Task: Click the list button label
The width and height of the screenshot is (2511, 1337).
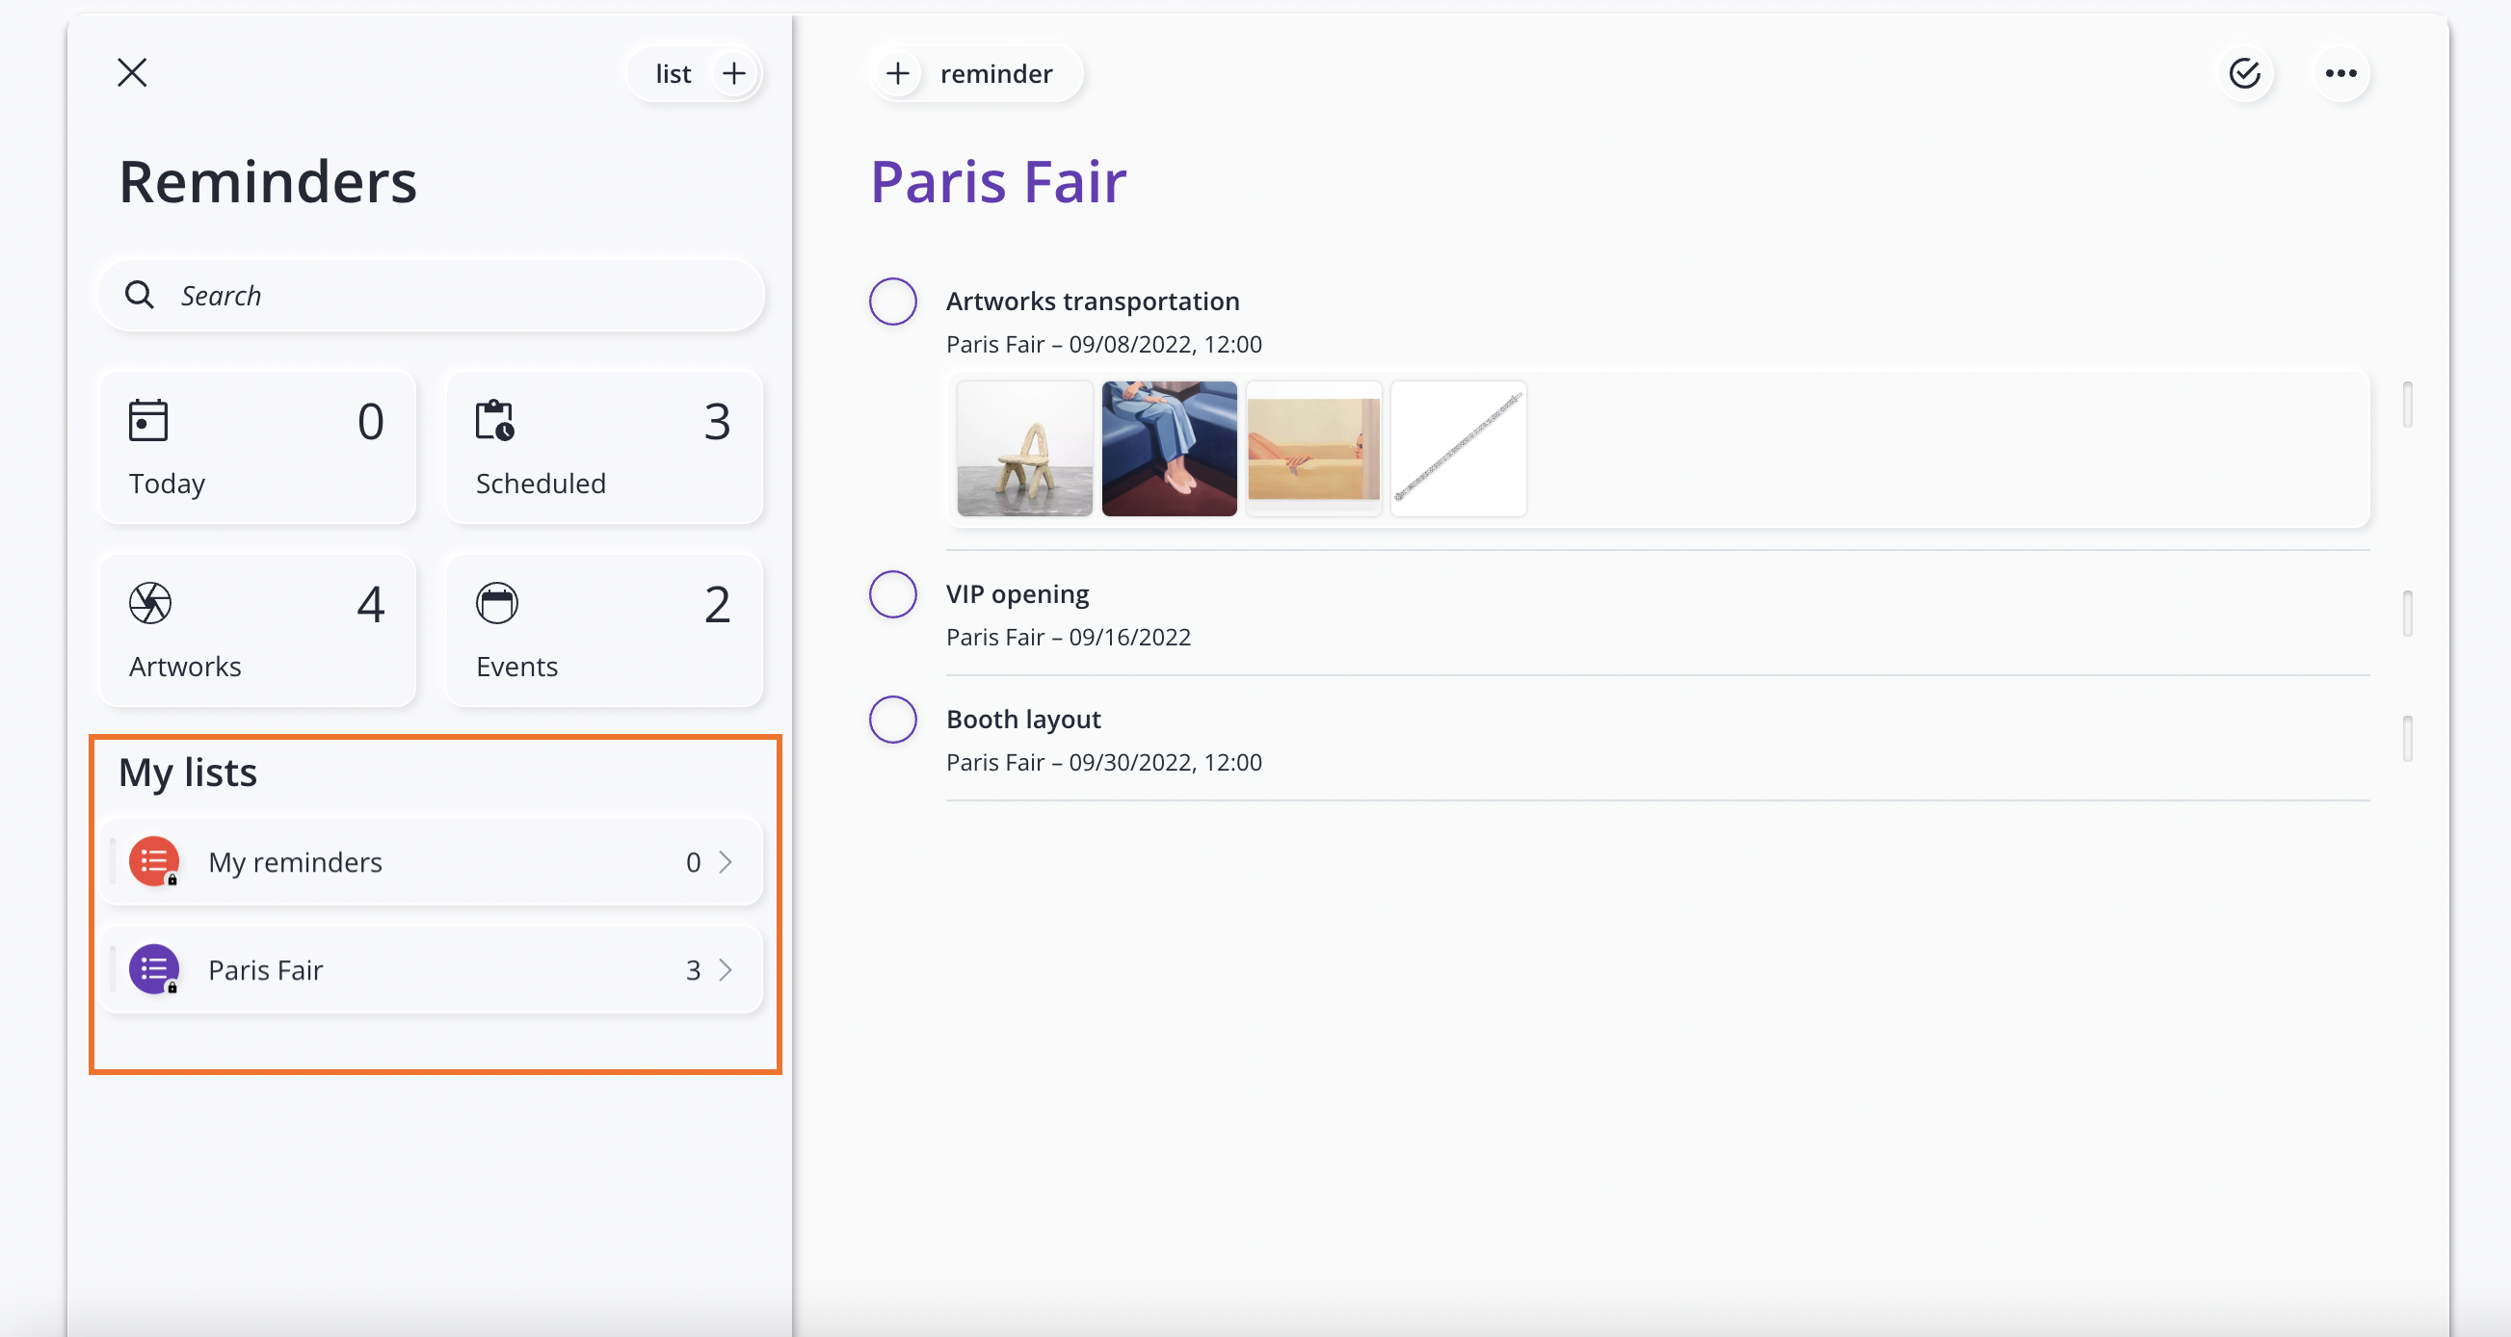Action: click(x=674, y=73)
